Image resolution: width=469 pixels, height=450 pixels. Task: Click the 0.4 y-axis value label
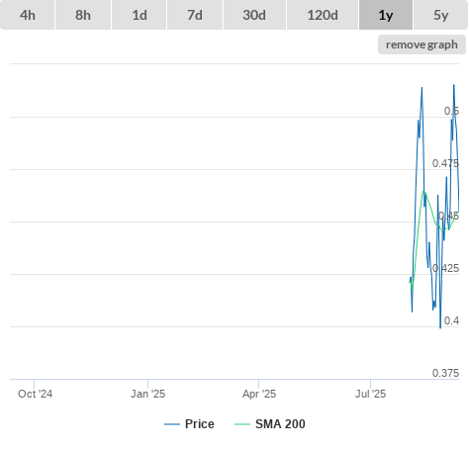(451, 320)
